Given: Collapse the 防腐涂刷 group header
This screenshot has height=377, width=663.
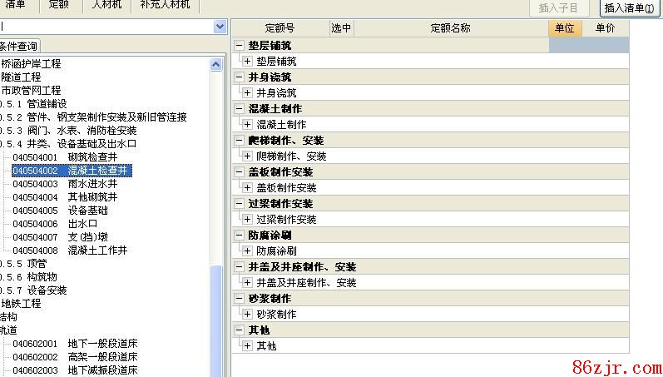Looking at the screenshot, I should [240, 236].
